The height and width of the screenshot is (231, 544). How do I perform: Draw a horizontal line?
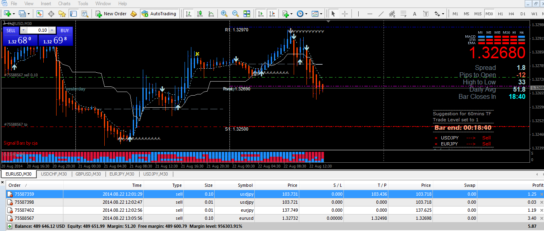(370, 14)
